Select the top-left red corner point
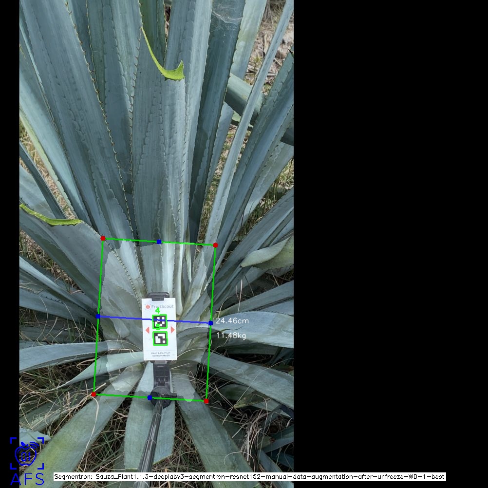 [x=103, y=238]
